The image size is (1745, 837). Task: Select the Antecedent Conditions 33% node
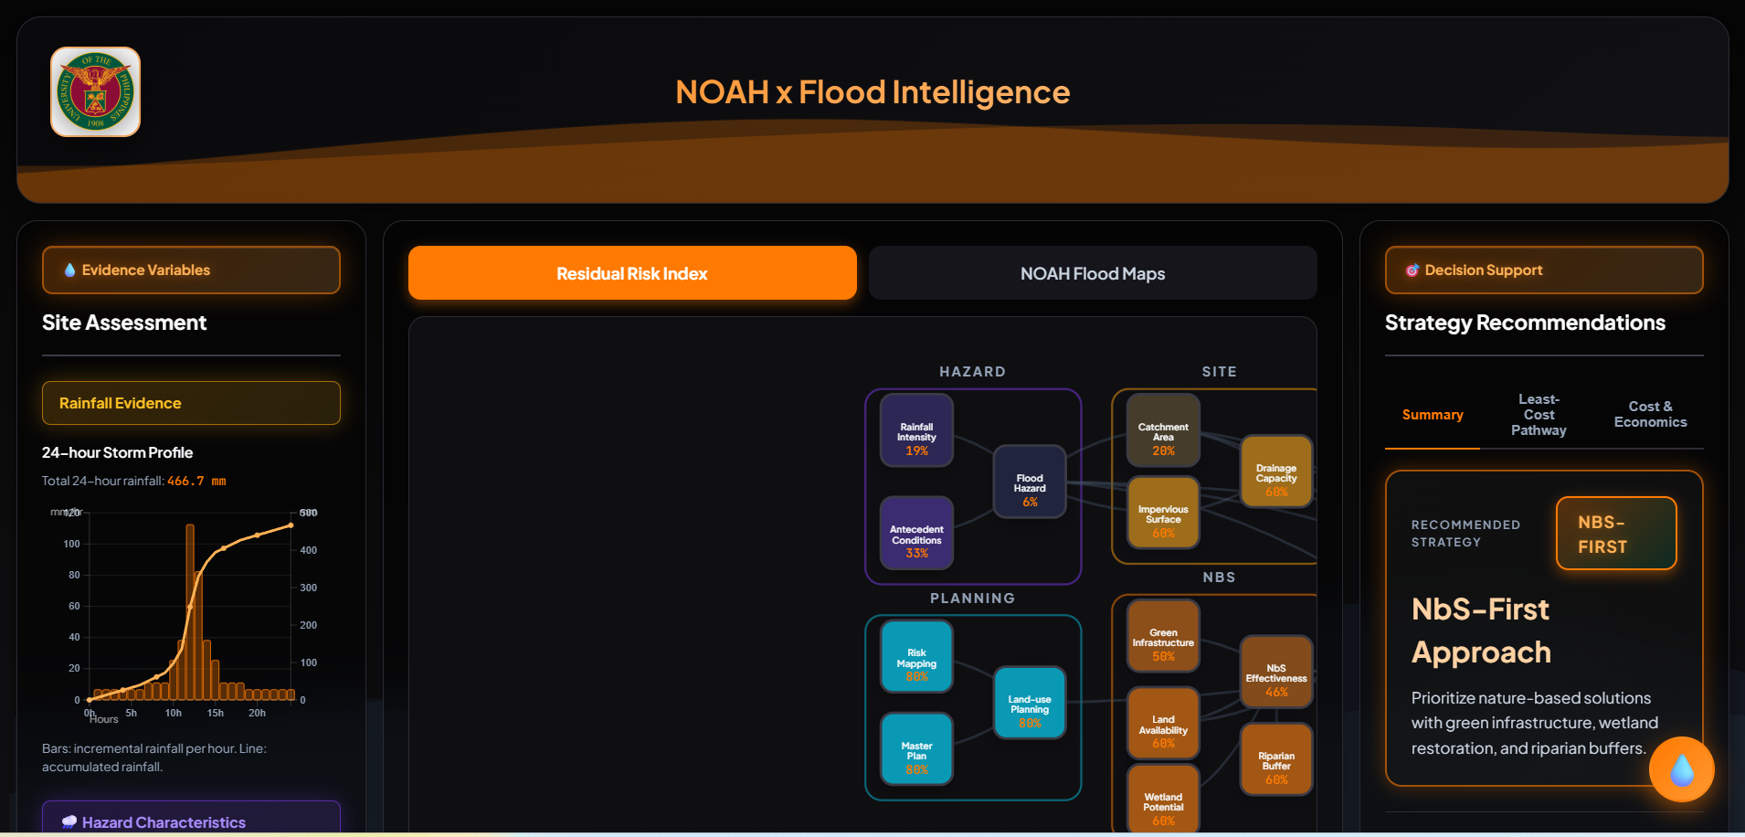[916, 533]
